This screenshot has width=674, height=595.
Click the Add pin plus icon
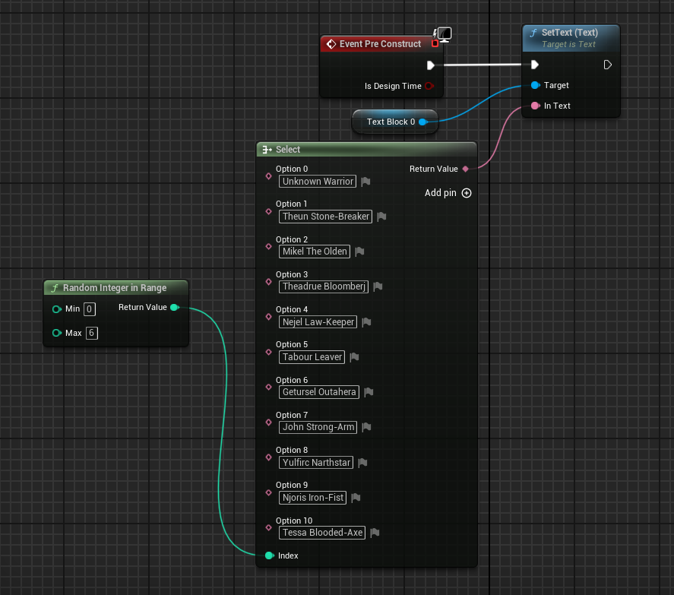467,193
